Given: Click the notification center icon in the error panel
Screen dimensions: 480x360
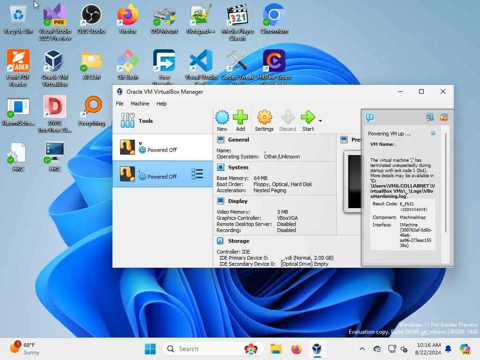Looking at the screenshot, I should [x=370, y=117].
